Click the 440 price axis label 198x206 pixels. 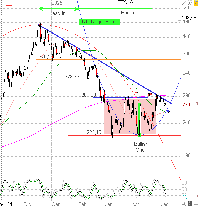point(186,36)
